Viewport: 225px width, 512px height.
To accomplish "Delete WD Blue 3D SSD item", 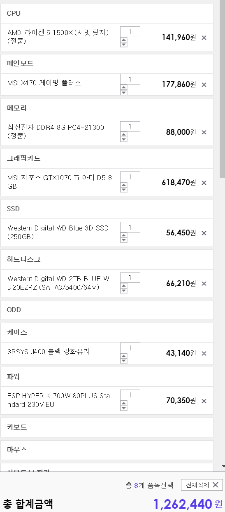I will (204, 233).
